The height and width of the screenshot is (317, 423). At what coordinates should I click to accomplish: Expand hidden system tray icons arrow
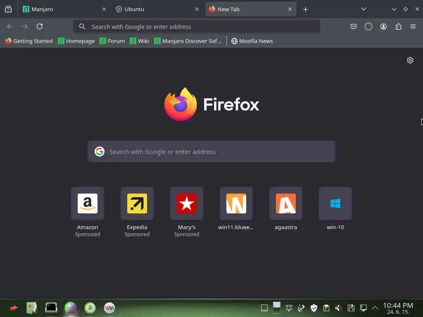[375, 308]
